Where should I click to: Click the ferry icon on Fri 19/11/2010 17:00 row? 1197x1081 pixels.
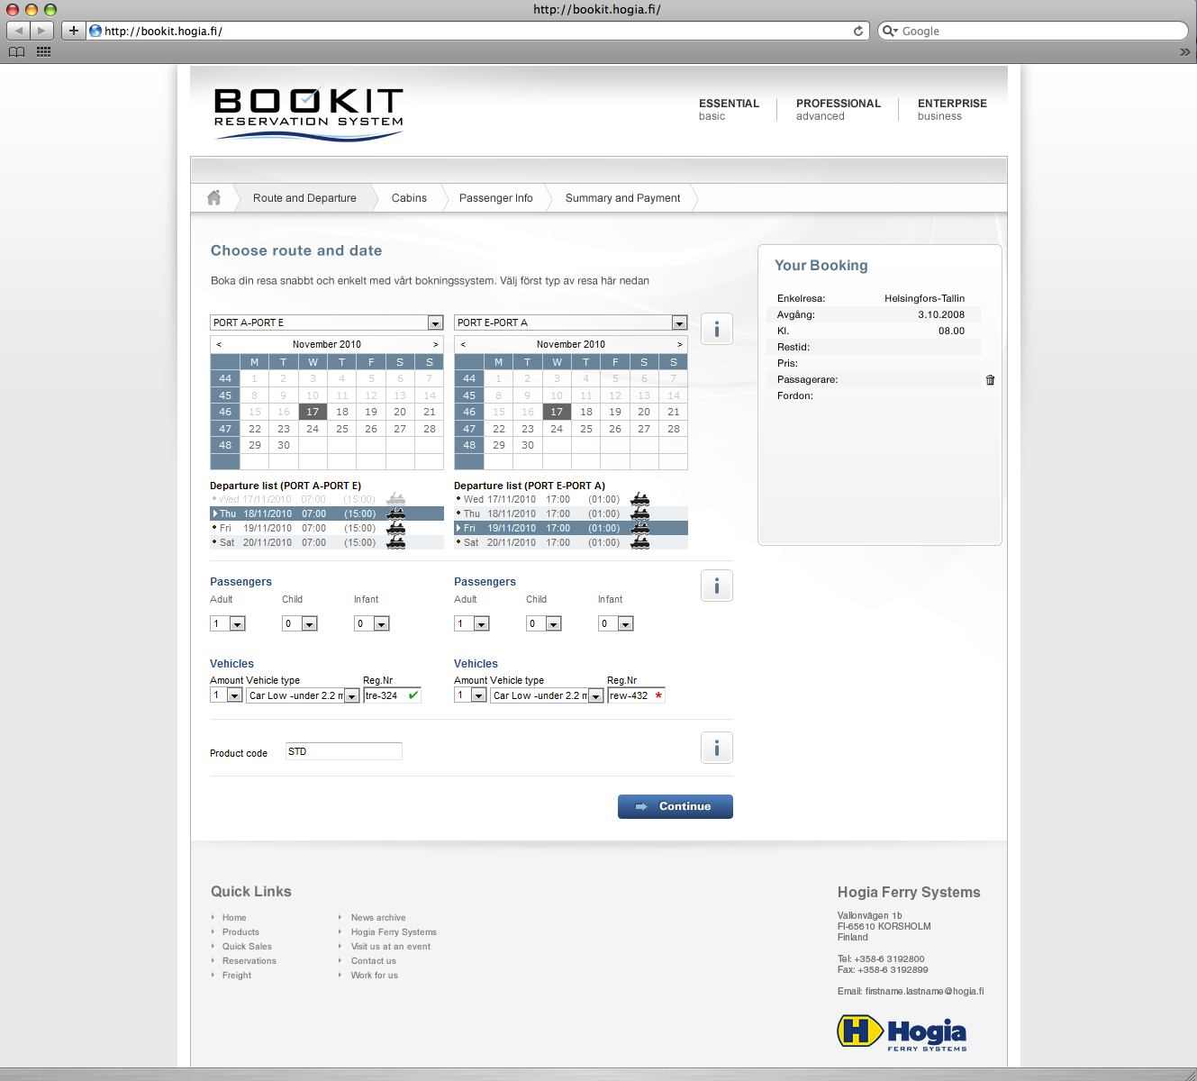(639, 528)
